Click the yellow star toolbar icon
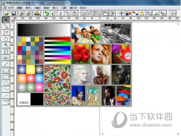This screenshot has width=181, height=136. point(142,13)
